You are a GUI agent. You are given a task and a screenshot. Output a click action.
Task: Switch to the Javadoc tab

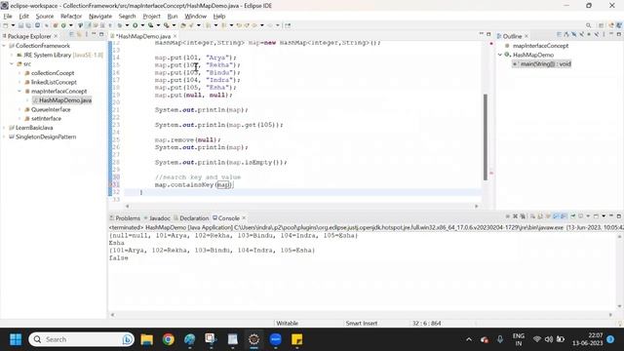[x=157, y=218]
